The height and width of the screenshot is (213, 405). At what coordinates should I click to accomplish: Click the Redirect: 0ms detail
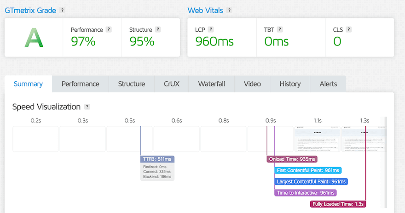click(x=155, y=167)
